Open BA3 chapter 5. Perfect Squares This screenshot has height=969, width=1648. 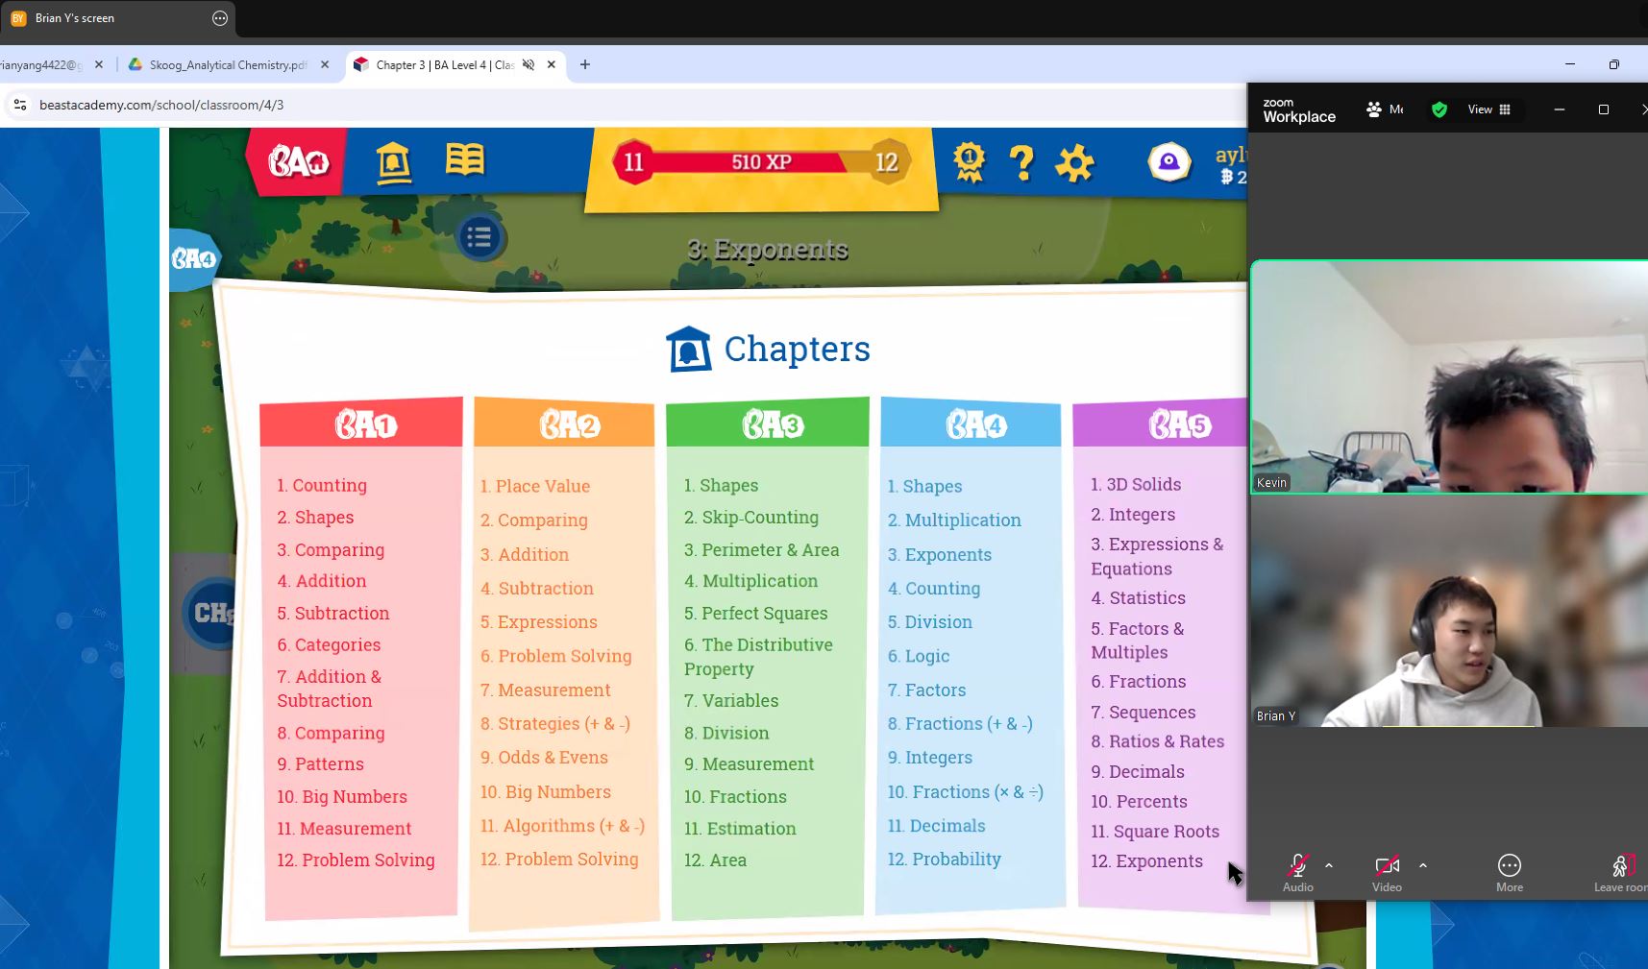756,613
